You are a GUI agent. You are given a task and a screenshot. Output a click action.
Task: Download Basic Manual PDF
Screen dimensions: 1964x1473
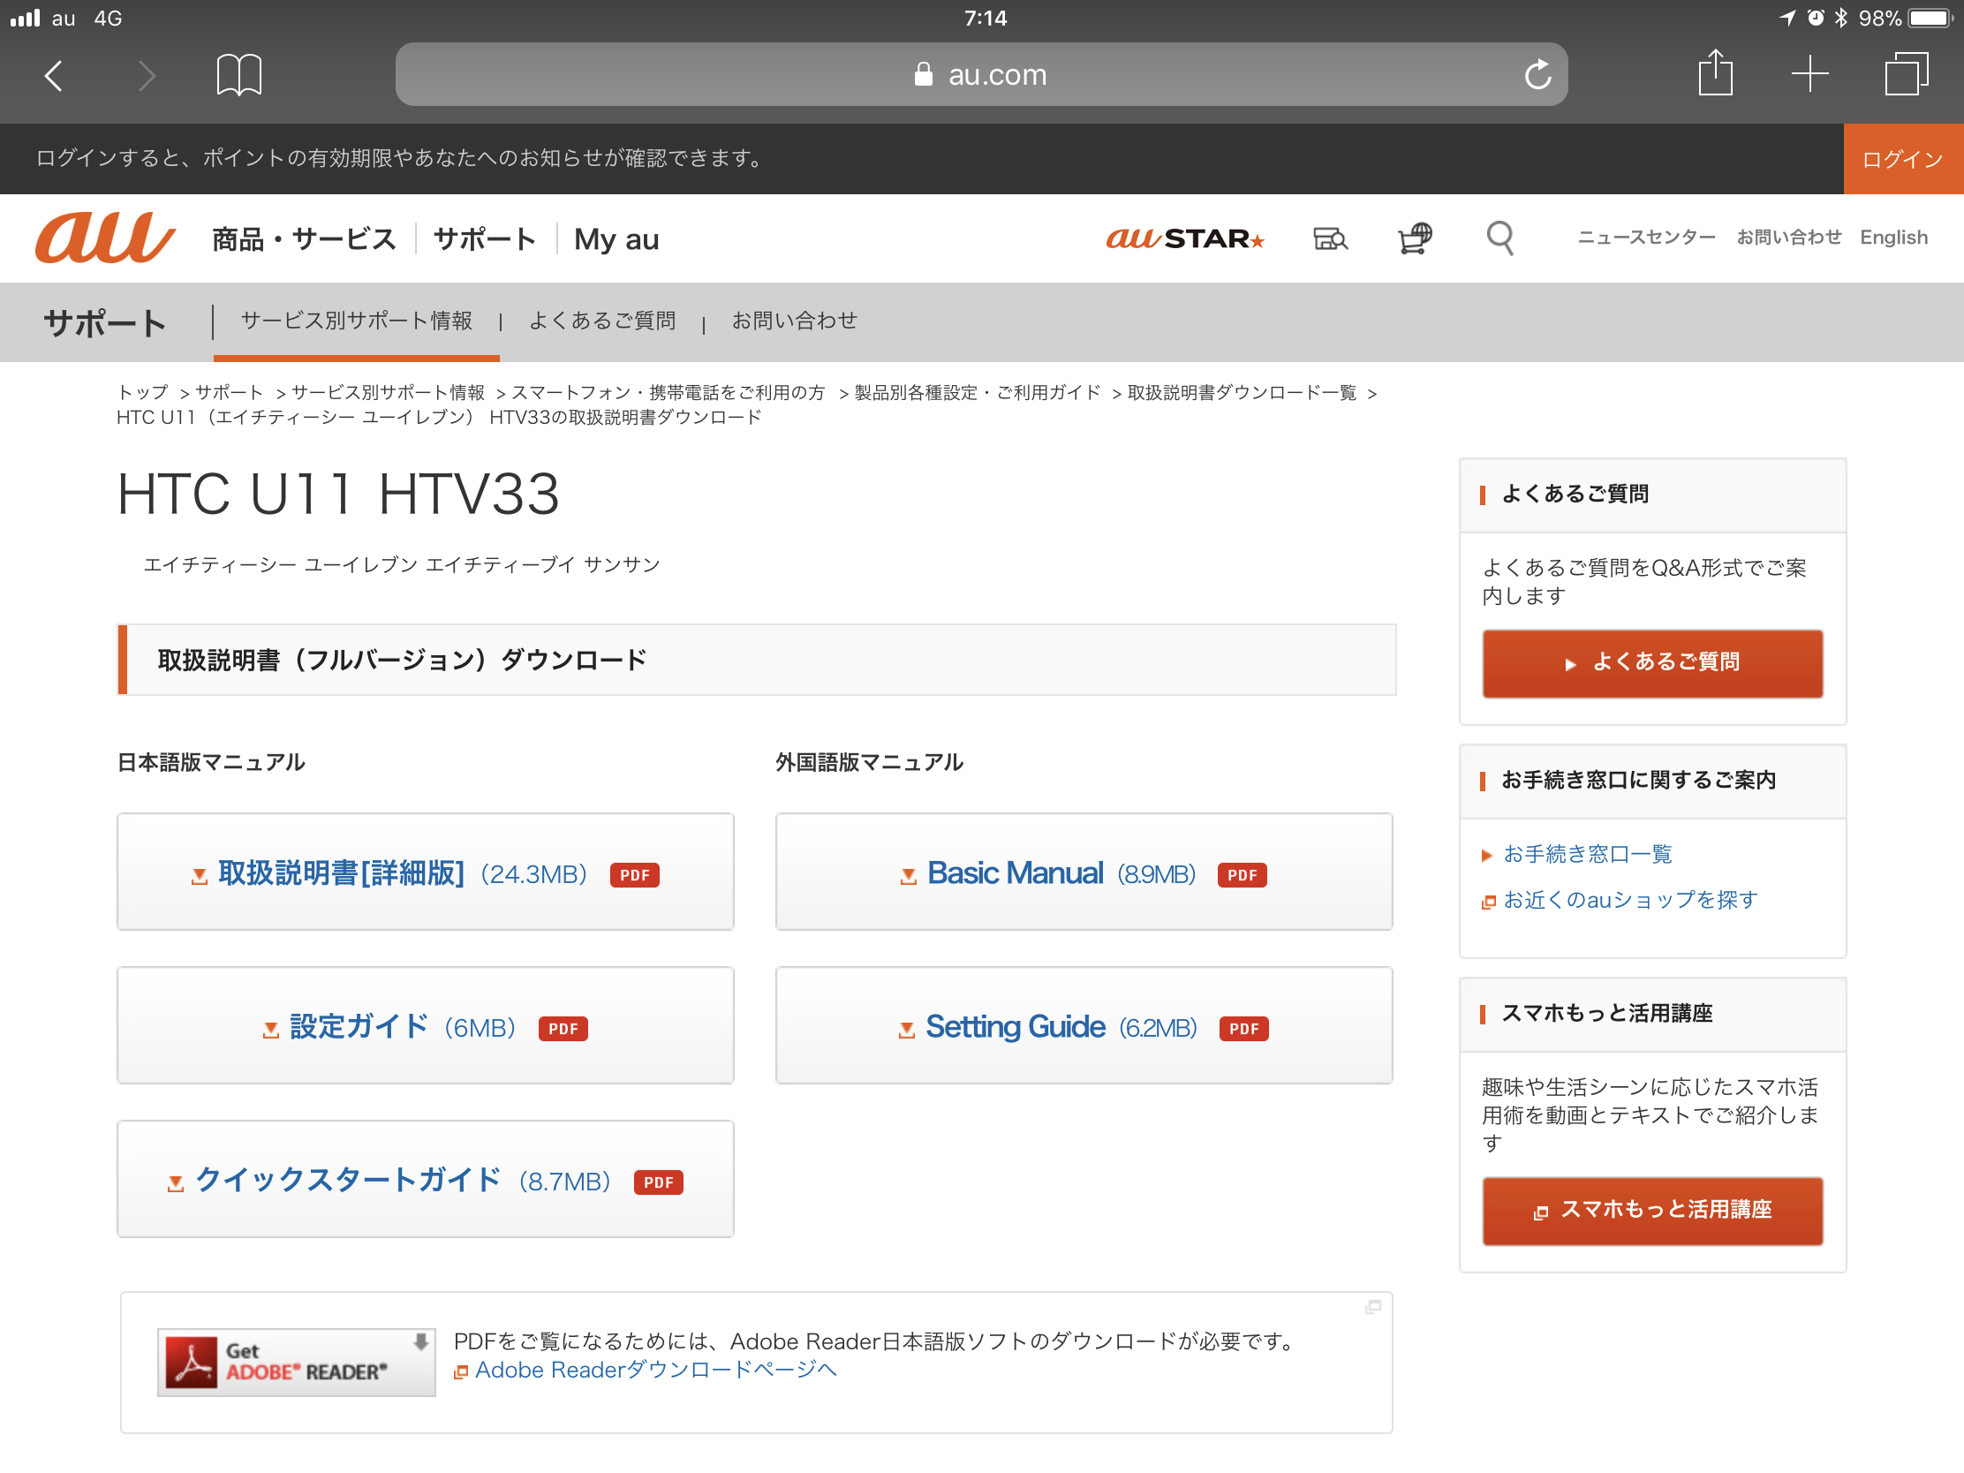1084,872
